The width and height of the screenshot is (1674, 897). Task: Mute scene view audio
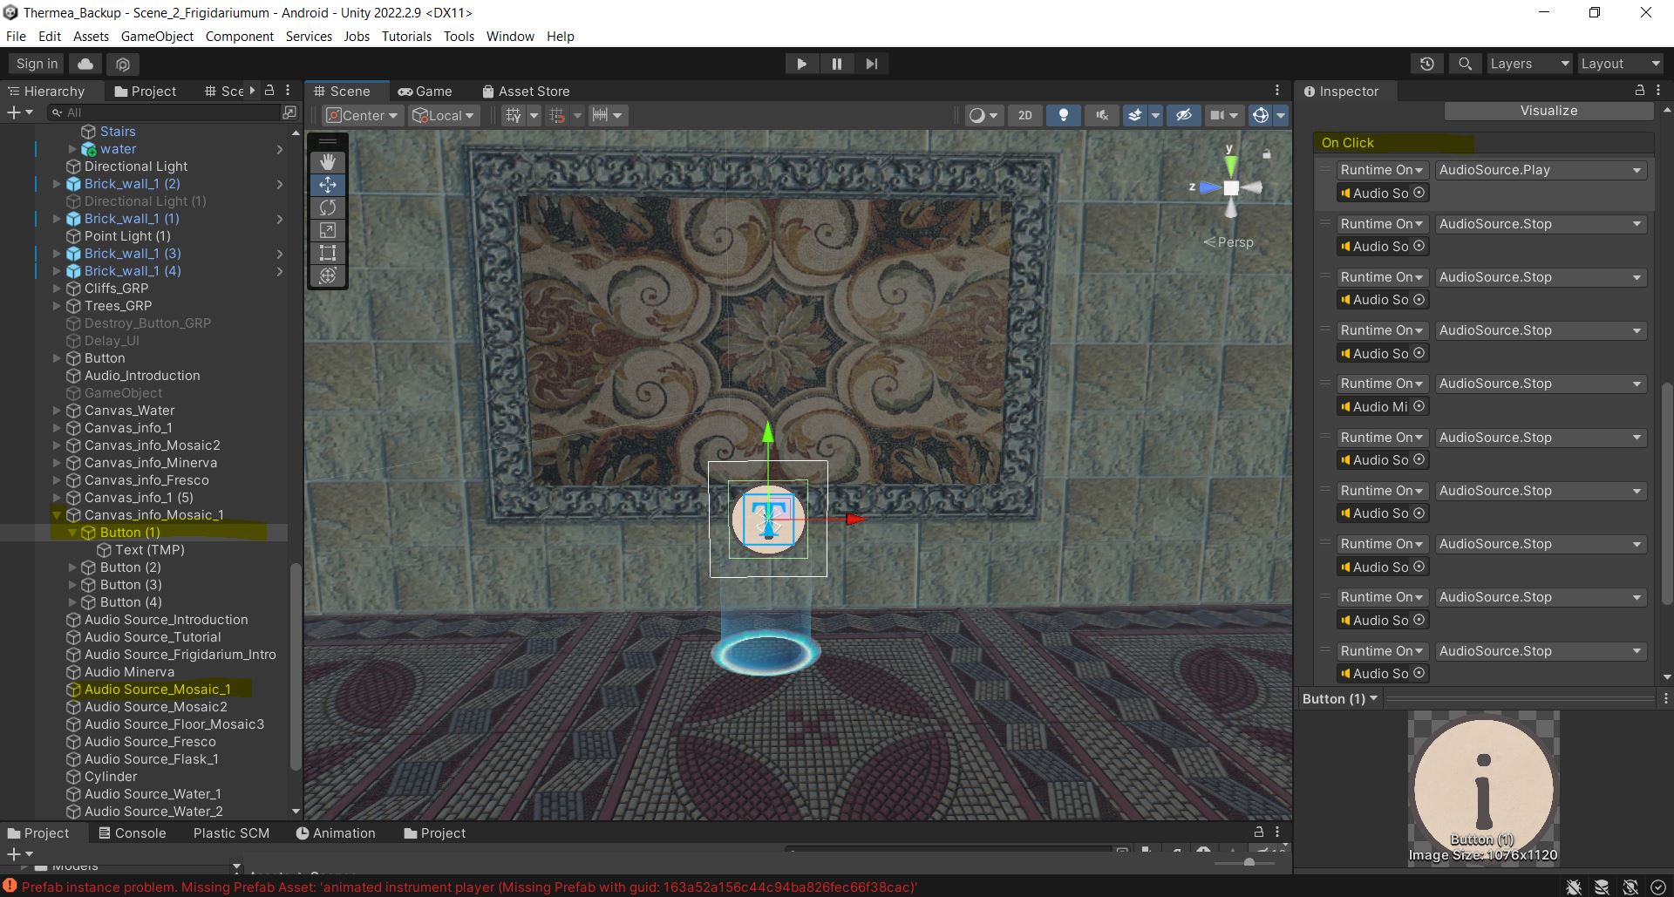pos(1101,114)
